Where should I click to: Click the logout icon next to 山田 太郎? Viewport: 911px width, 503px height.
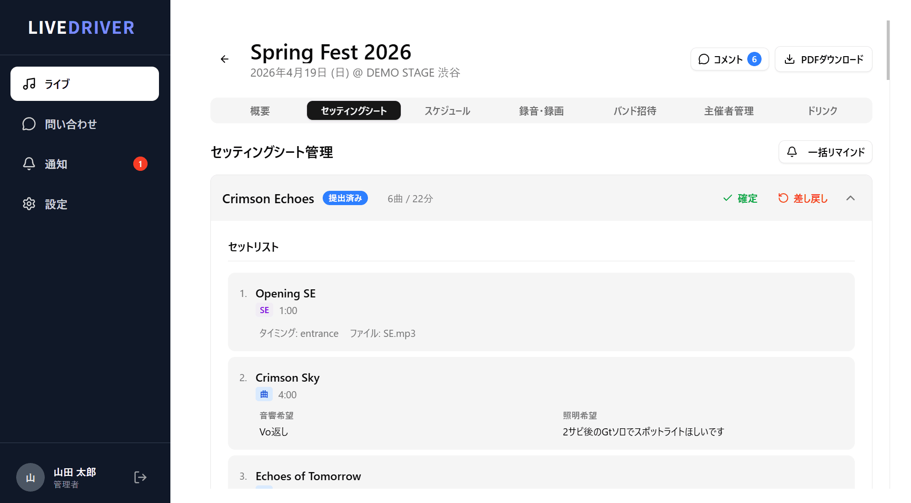(x=140, y=477)
